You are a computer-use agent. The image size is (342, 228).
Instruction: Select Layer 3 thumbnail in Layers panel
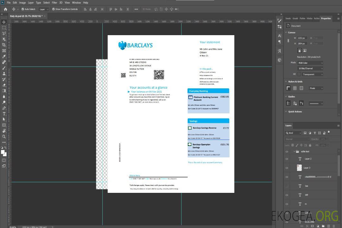click(299, 168)
